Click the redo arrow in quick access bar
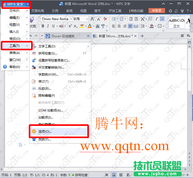The height and width of the screenshot is (178, 193). (36, 36)
